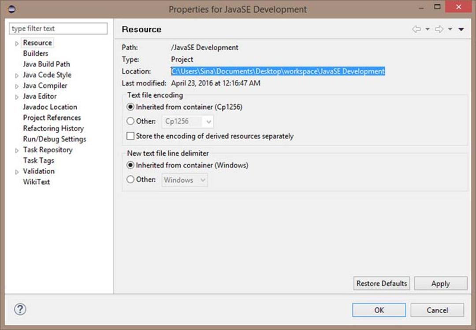This screenshot has height=330, width=476.
Task: Open the Cp1256 encoding combo box
Action: tap(188, 122)
